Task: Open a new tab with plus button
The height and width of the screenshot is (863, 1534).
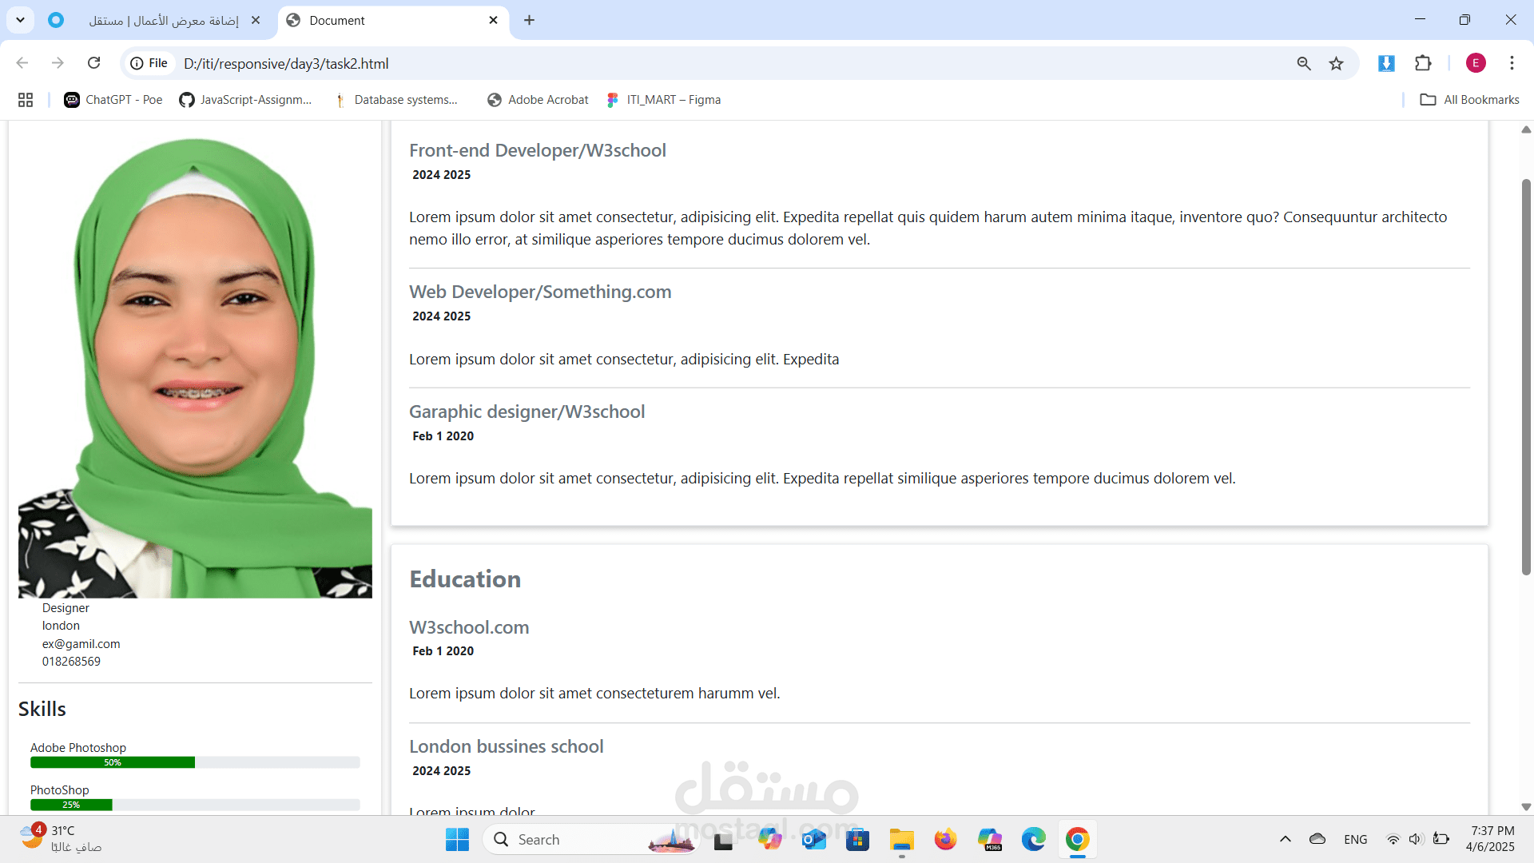Action: (x=529, y=21)
